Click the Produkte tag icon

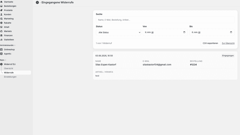(1, 10)
